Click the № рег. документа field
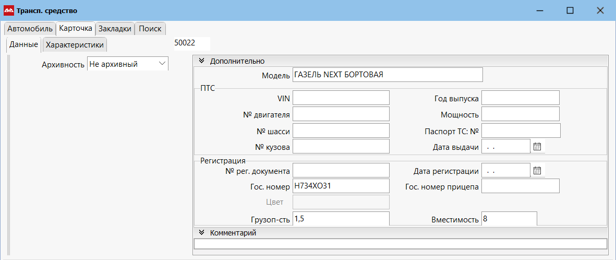This screenshot has height=260, width=616. 341,170
